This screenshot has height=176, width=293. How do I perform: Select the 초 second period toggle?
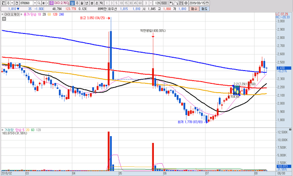click(x=97, y=3)
